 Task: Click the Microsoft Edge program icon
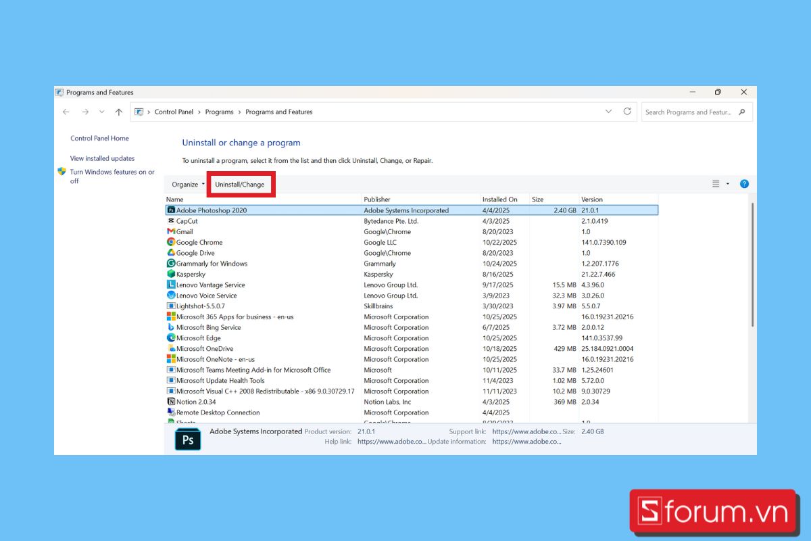coord(171,338)
